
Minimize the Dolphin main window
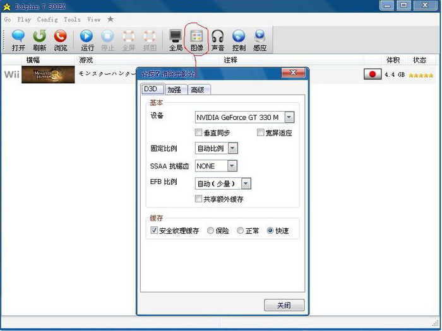coord(386,6)
